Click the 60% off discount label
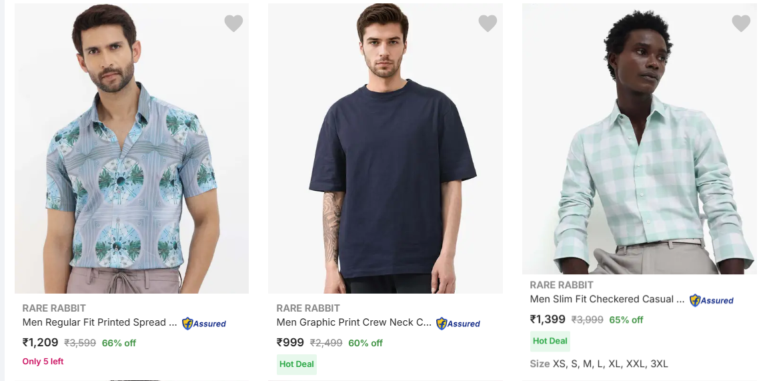The width and height of the screenshot is (769, 381). pyautogui.click(x=365, y=343)
